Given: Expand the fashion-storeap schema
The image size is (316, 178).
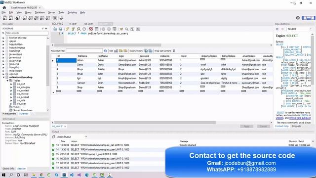Looking at the screenshot, I should pos(3,38).
